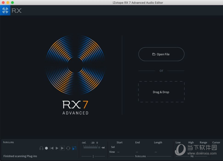Click the Start column header

tap(119, 142)
